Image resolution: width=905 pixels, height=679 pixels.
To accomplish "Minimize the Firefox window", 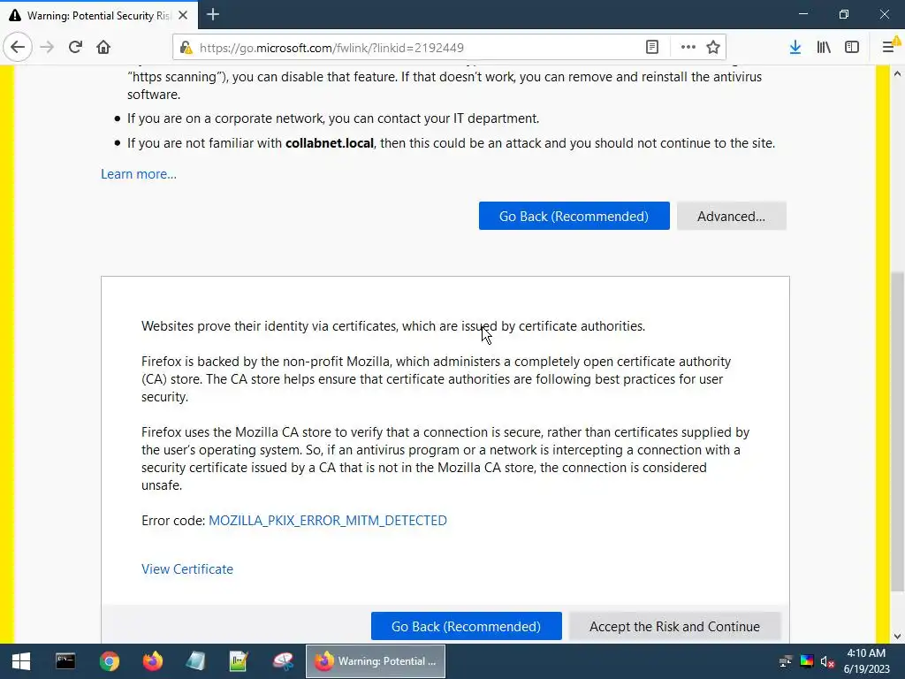I will [803, 14].
